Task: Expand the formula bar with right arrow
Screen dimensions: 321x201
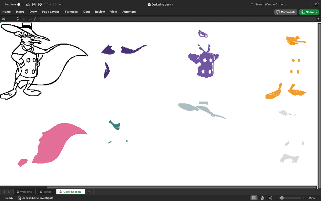Action: (x=318, y=19)
